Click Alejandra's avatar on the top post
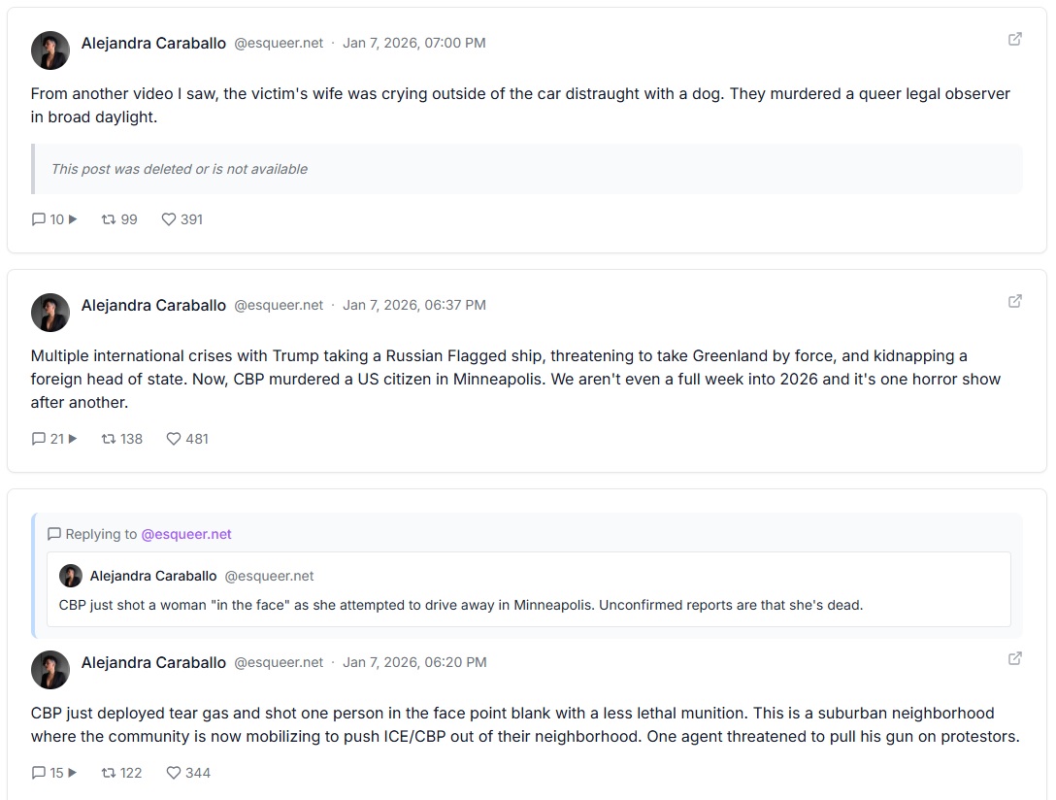 (50, 50)
